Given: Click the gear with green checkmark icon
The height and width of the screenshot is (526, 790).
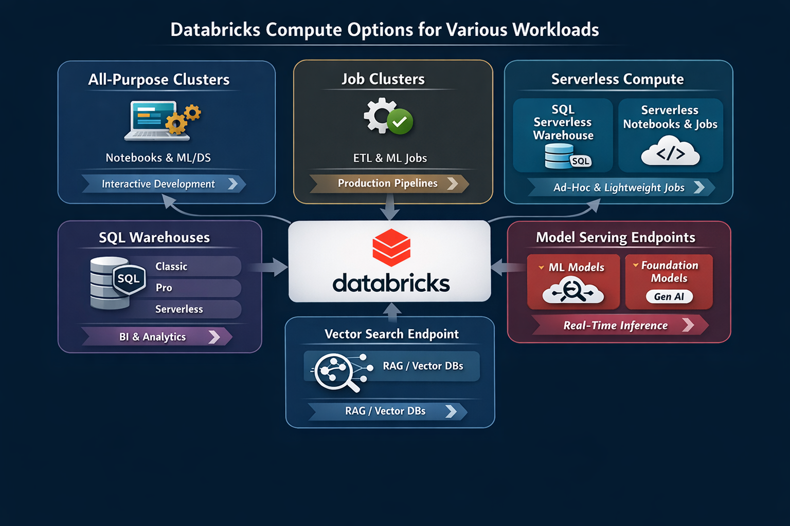Looking at the screenshot, I should 388,117.
